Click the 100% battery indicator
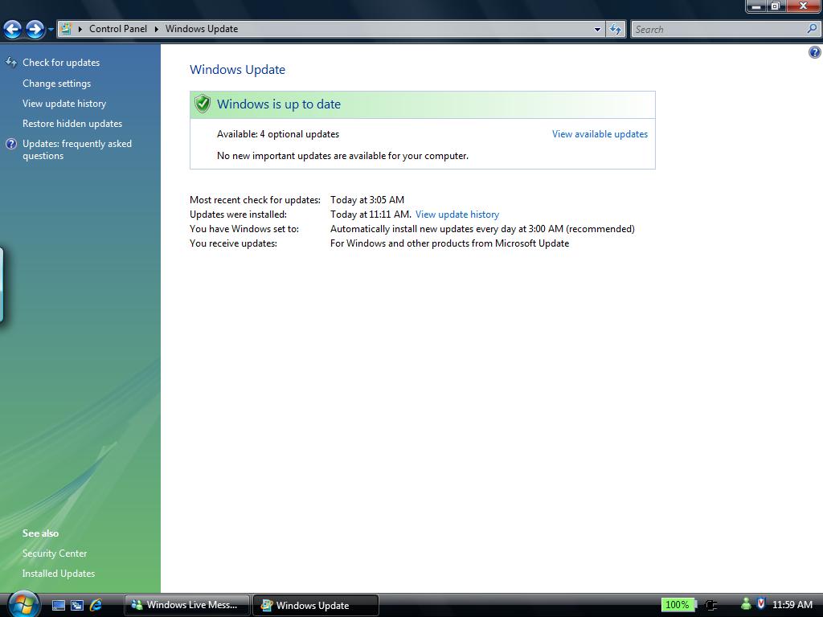 pos(678,605)
